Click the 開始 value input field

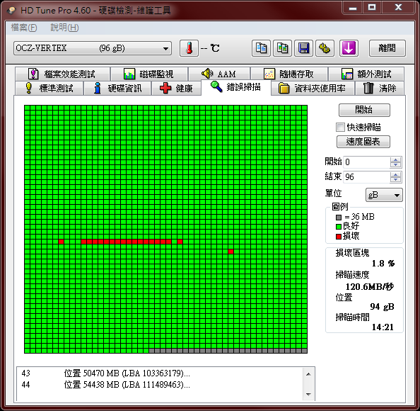click(366, 162)
